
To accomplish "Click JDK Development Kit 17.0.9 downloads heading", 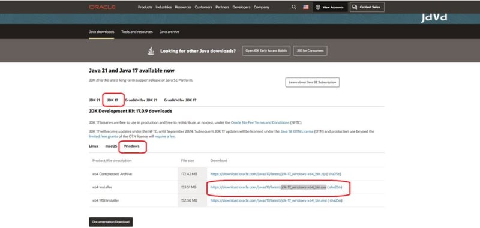I will 130,111.
